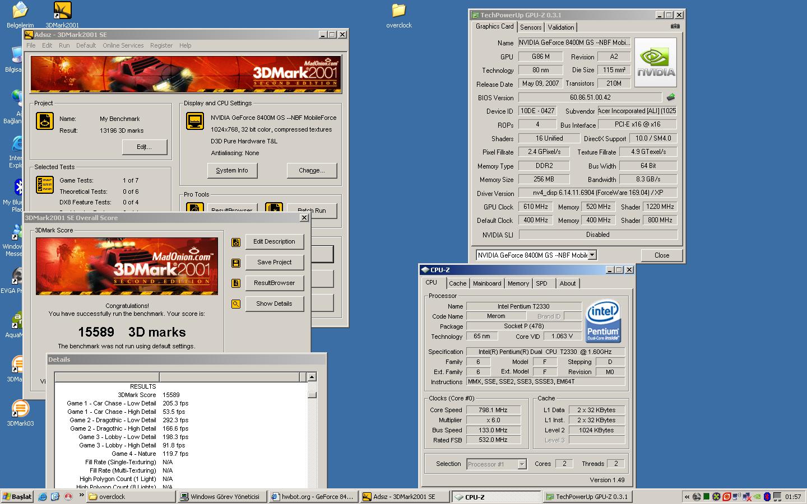
Task: Save BIOS using the chip icon in GPU-Z
Action: pyautogui.click(x=670, y=97)
